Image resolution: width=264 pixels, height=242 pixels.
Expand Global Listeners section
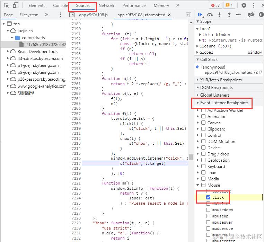pyautogui.click(x=198, y=95)
